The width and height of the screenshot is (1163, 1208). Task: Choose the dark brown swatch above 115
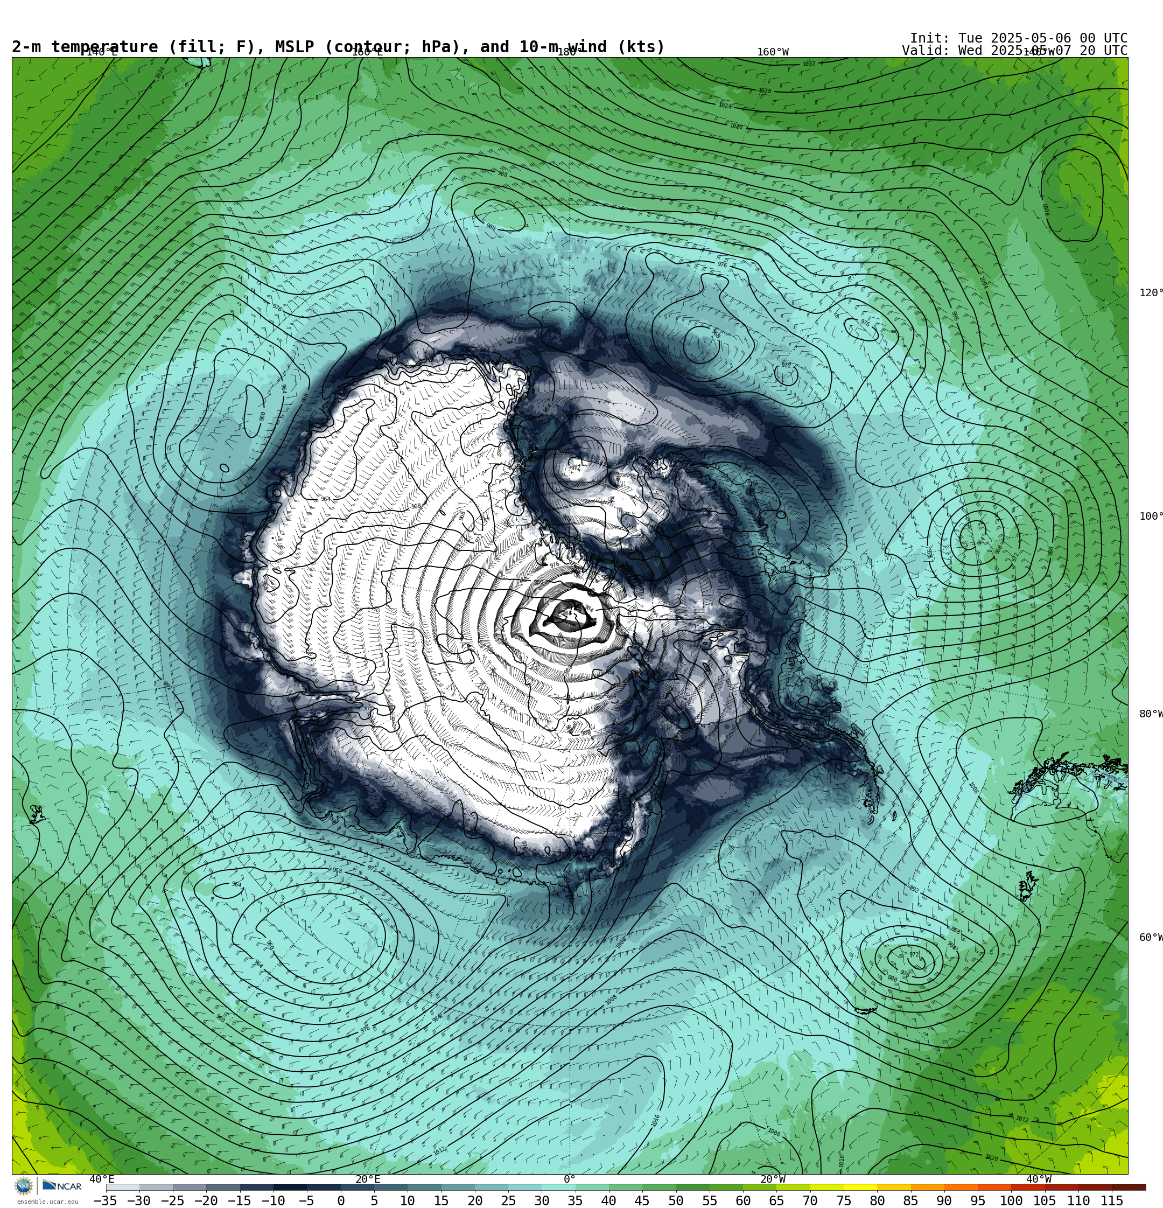pyautogui.click(x=1129, y=1187)
